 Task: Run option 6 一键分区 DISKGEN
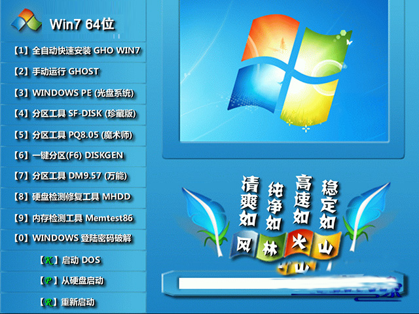(x=73, y=156)
